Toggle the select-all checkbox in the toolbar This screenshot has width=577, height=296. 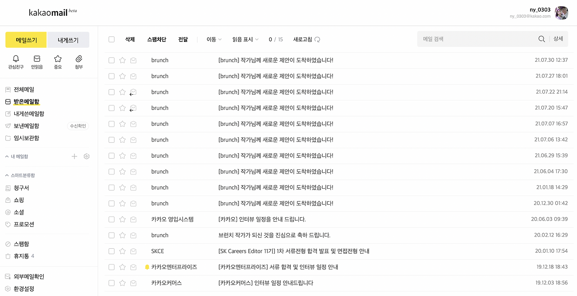(111, 39)
